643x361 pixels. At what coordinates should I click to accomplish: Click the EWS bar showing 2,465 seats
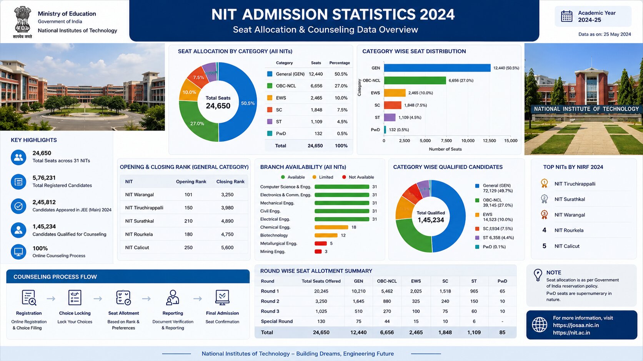pyautogui.click(x=395, y=93)
